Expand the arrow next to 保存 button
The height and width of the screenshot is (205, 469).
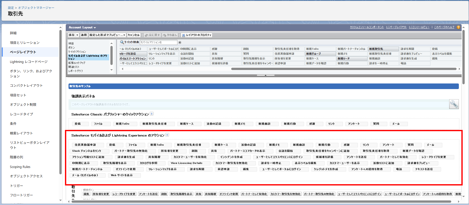[77, 35]
